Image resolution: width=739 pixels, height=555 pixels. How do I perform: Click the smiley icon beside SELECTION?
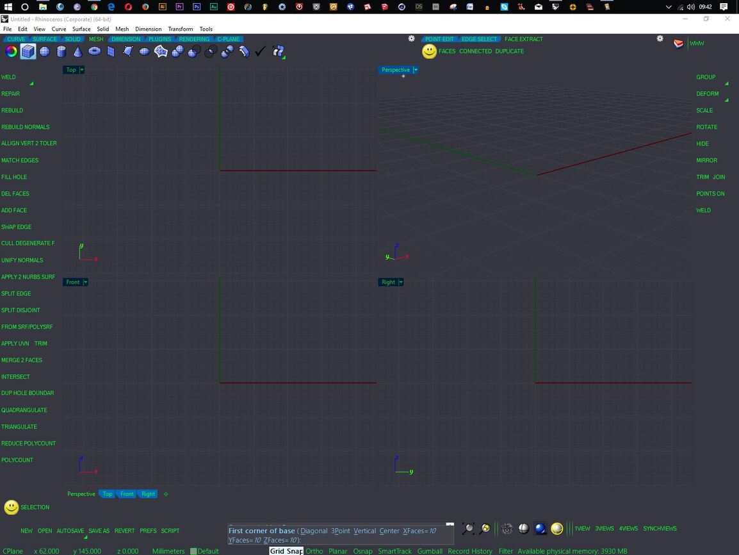coord(12,508)
